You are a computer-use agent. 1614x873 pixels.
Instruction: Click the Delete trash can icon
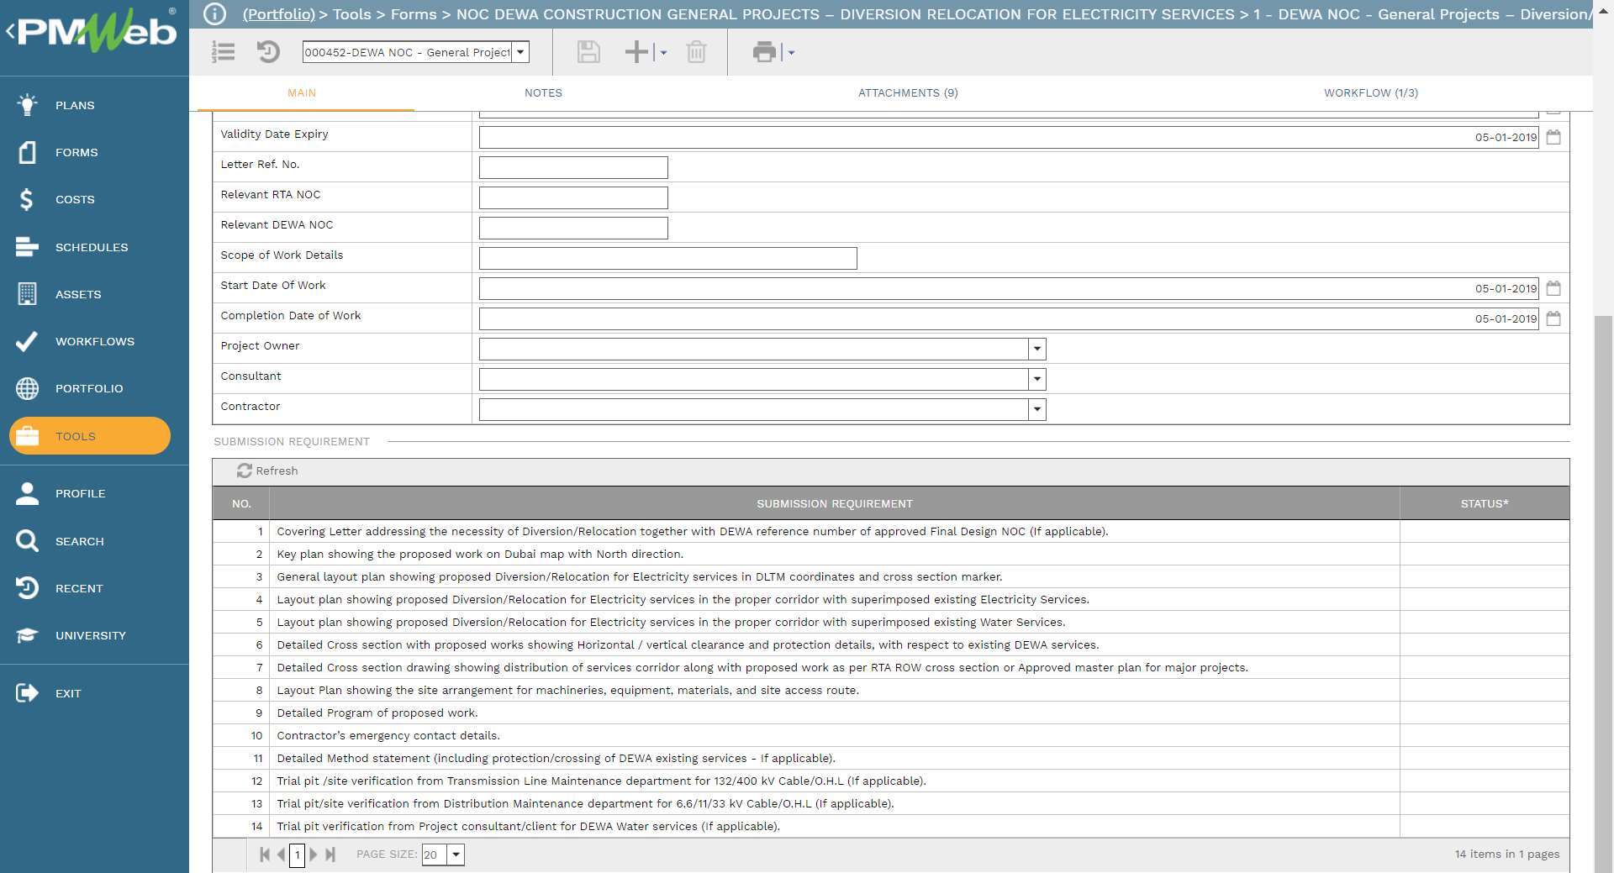click(x=696, y=52)
